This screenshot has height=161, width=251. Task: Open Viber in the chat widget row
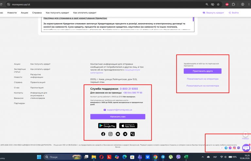[239, 148]
